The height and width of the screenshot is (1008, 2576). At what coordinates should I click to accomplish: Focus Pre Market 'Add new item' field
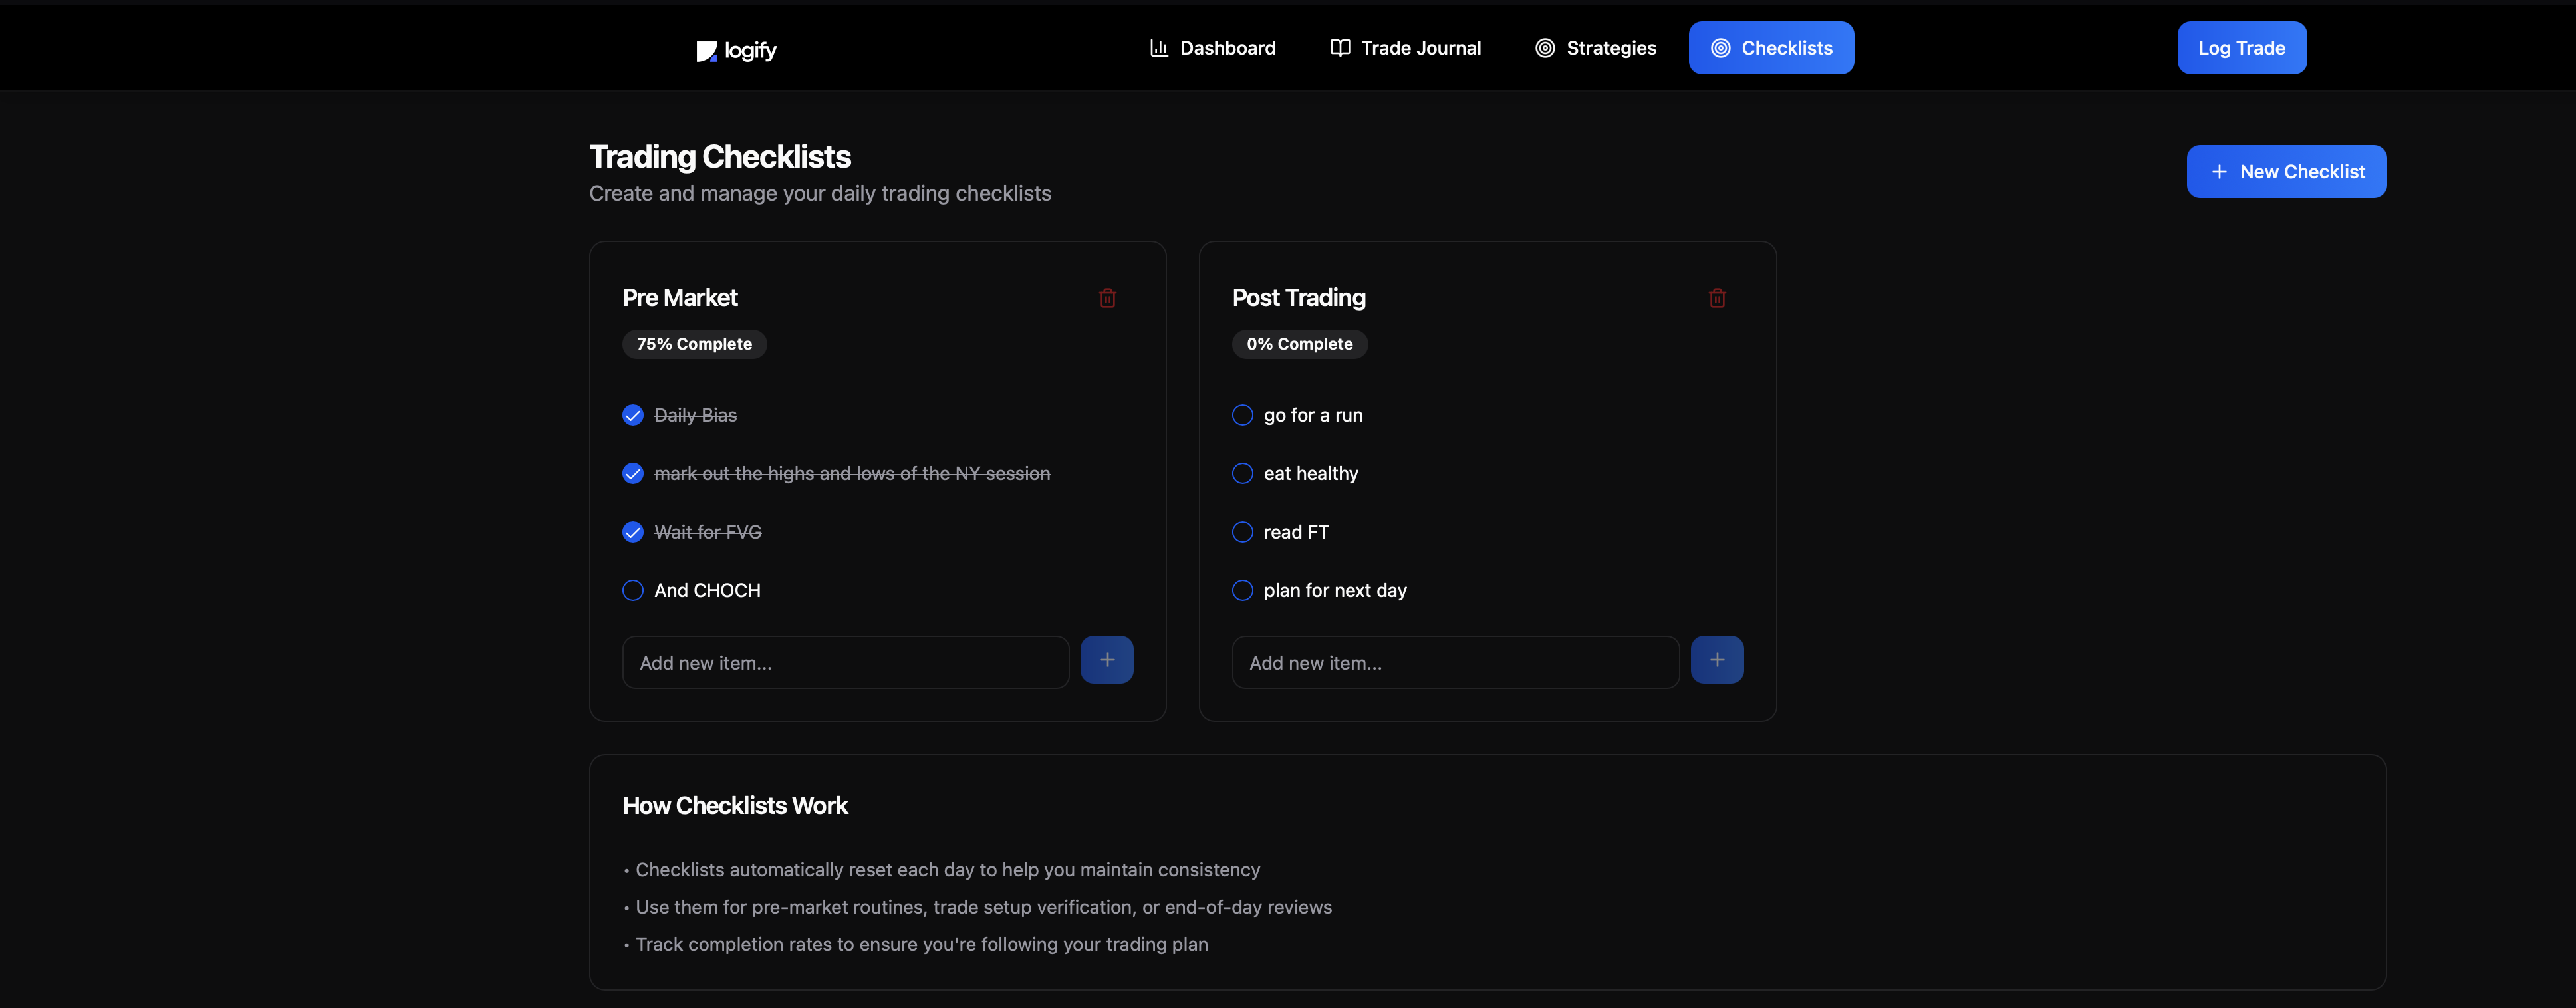coord(845,663)
